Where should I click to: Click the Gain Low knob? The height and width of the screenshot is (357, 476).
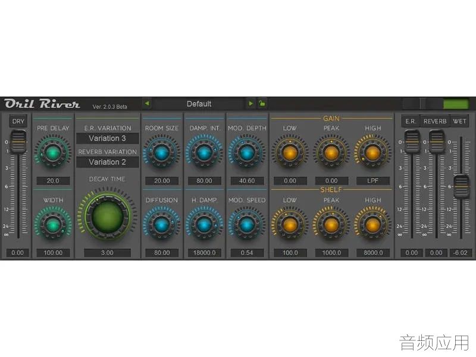(290, 153)
